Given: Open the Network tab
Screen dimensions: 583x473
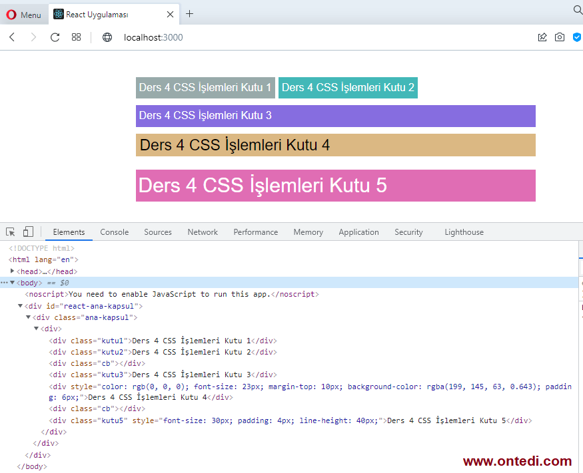Looking at the screenshot, I should (x=203, y=232).
